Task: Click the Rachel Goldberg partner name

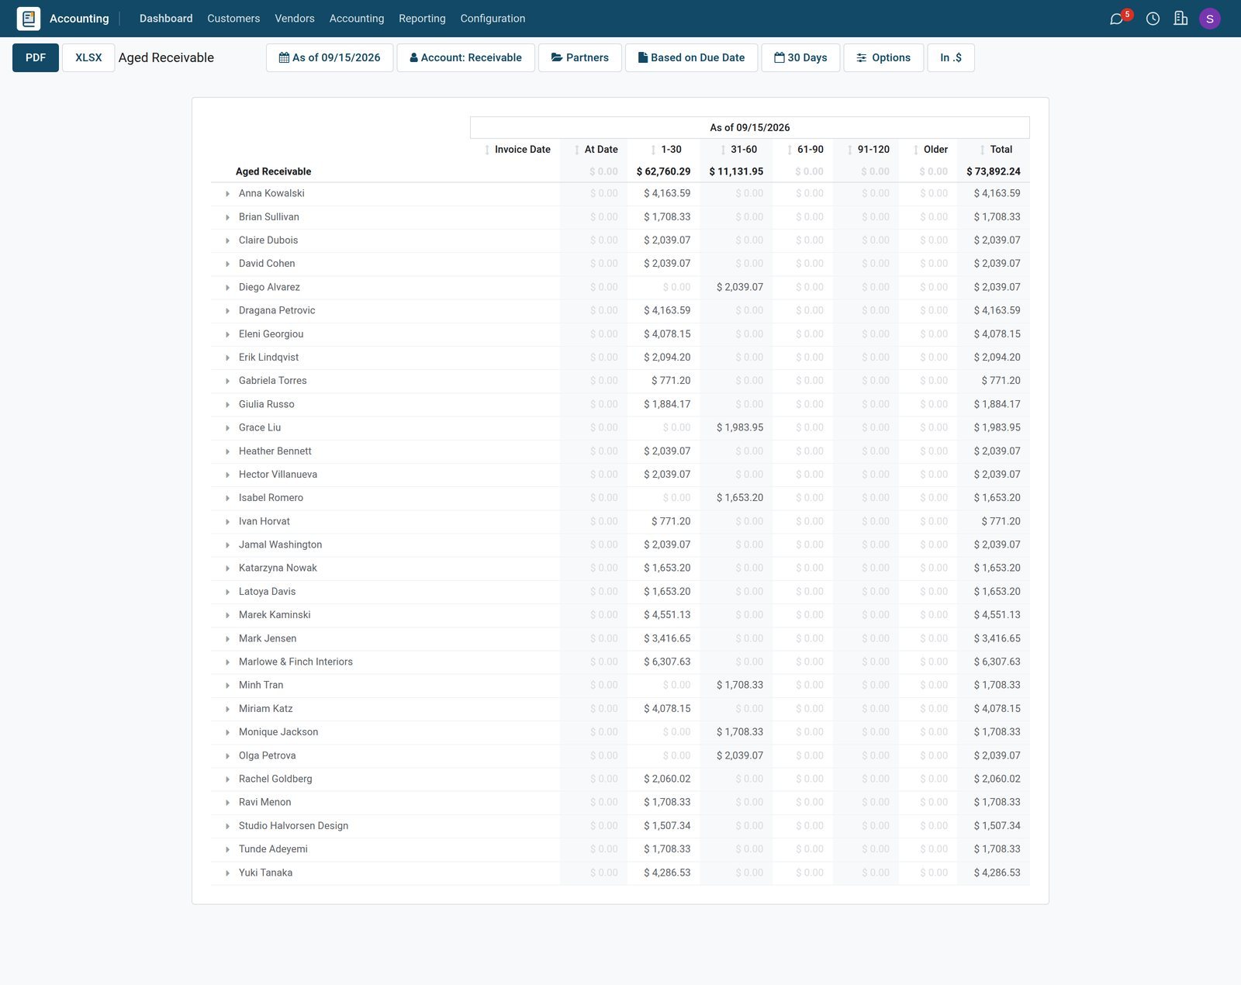Action: (x=275, y=779)
